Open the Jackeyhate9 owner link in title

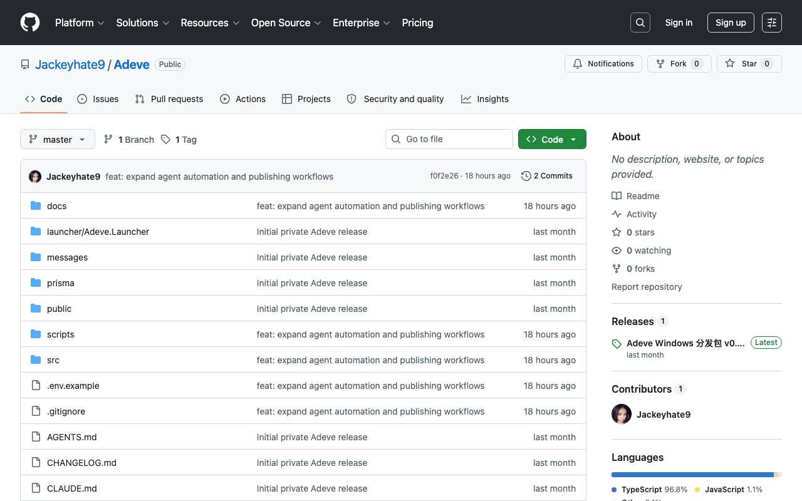(x=70, y=65)
